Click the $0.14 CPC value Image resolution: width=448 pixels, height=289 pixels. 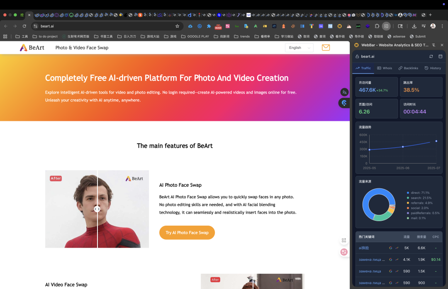pos(436,260)
